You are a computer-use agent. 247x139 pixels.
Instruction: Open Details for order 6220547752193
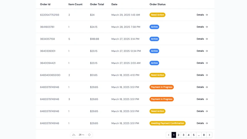[202, 15]
